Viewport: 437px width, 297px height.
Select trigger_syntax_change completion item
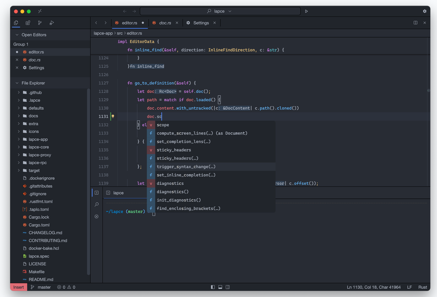pyautogui.click(x=211, y=166)
